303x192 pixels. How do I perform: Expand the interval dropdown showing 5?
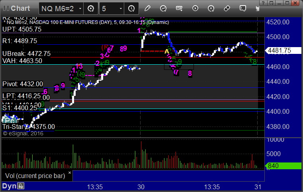click(x=111, y=8)
